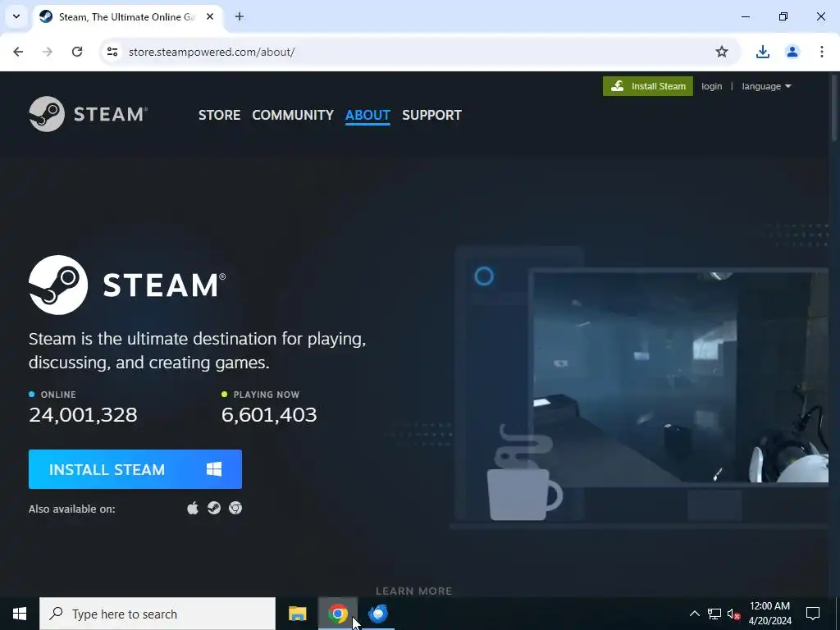View site information icon in address bar
840x630 pixels.
click(x=112, y=52)
